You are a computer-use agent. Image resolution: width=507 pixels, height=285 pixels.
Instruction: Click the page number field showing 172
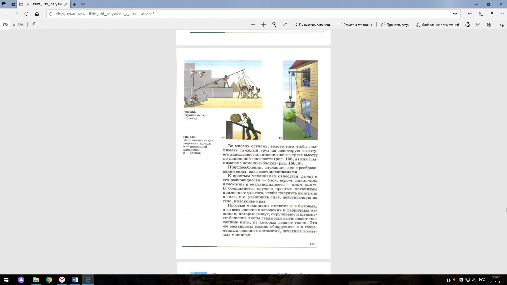5,25
